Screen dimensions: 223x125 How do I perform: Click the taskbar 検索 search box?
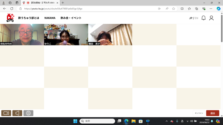click(97, 121)
